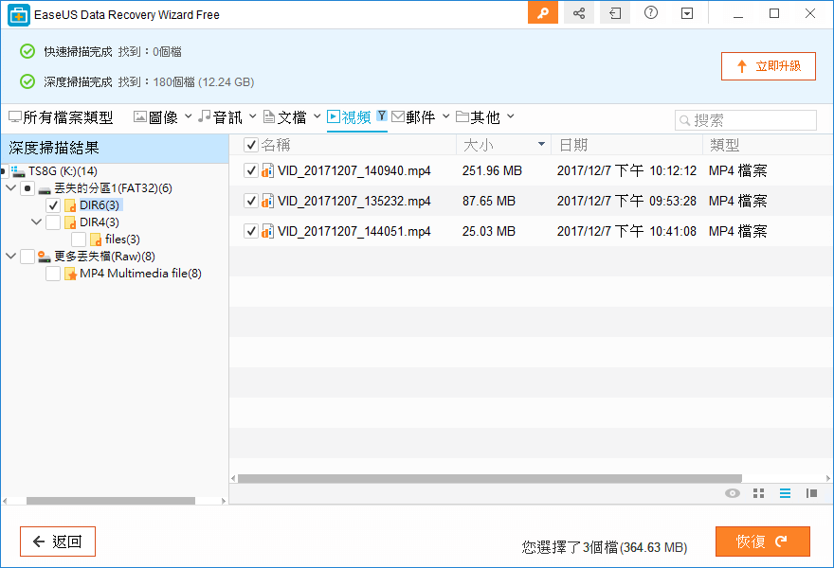Click the export scan session icon

[614, 12]
